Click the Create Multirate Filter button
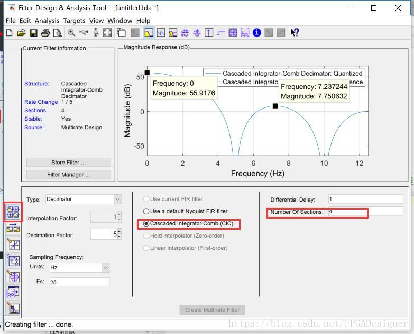The width and height of the screenshot is (414, 334). pos(212,310)
